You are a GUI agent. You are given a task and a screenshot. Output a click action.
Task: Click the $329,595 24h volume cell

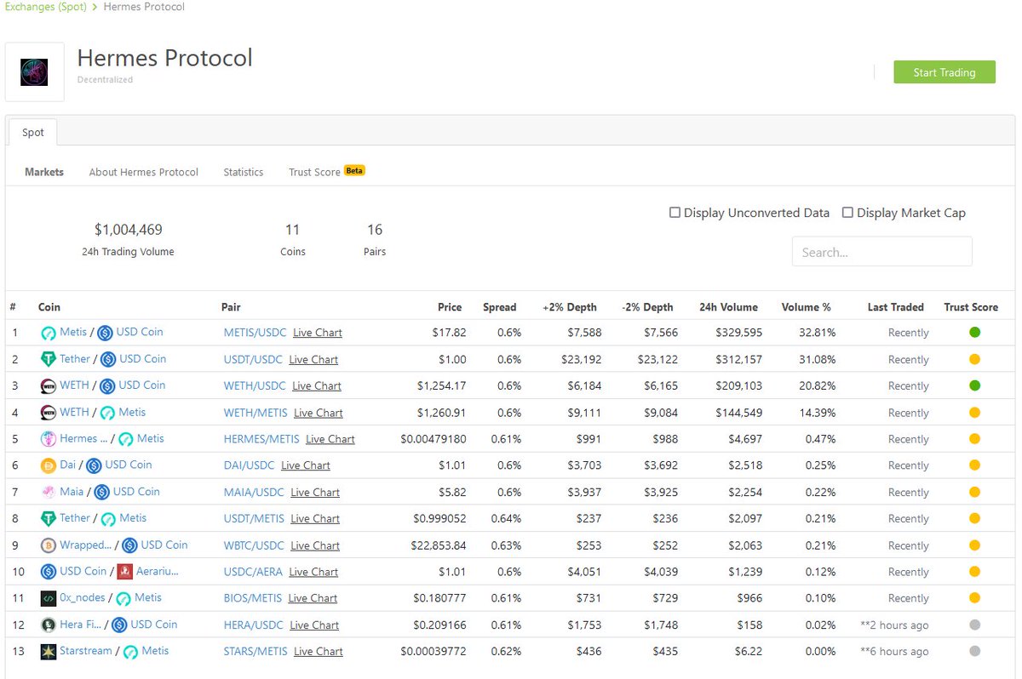pos(738,333)
